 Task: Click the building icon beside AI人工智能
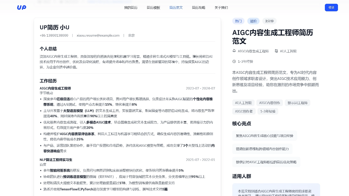coord(276,51)
